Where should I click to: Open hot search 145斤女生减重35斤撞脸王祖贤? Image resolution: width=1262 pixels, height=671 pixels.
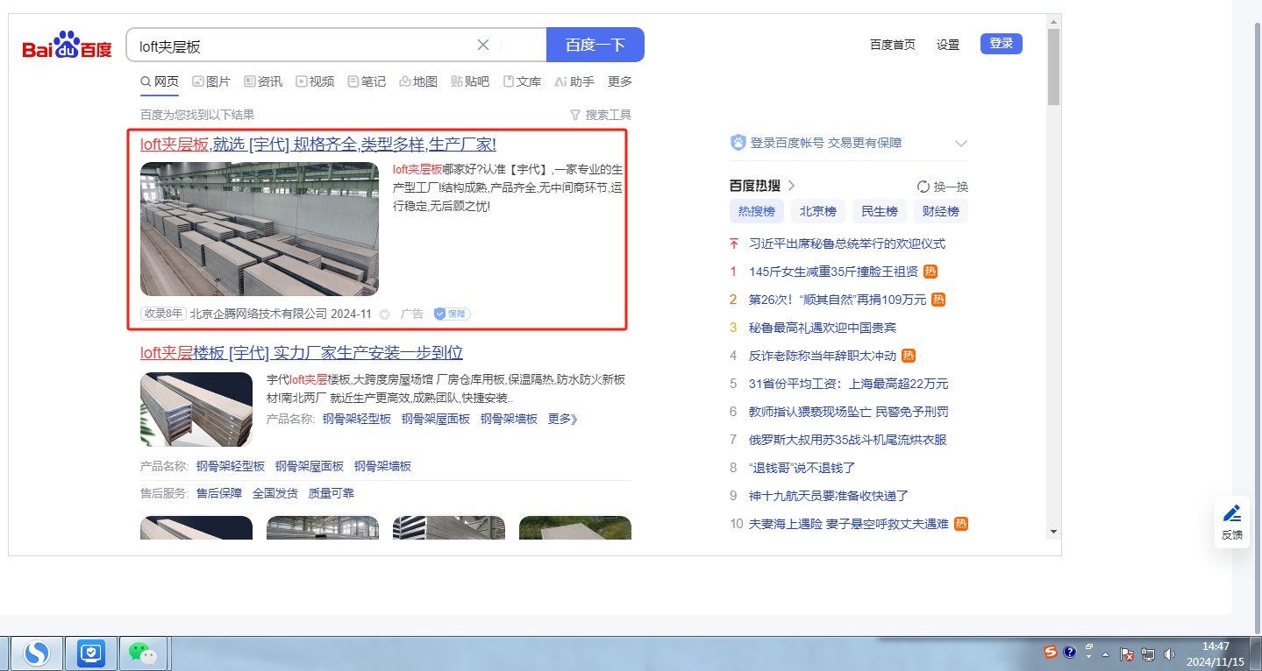click(x=833, y=272)
